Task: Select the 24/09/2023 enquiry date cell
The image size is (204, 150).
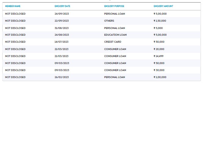Action: [x=62, y=14]
